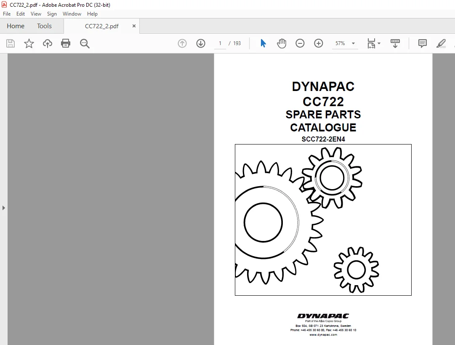Click the SPARE PARTS heading text
The width and height of the screenshot is (455, 345).
(x=323, y=115)
